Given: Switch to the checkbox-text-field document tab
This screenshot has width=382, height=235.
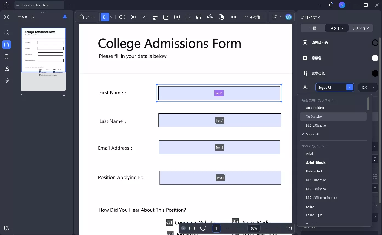Looking at the screenshot, I should click(39, 5).
